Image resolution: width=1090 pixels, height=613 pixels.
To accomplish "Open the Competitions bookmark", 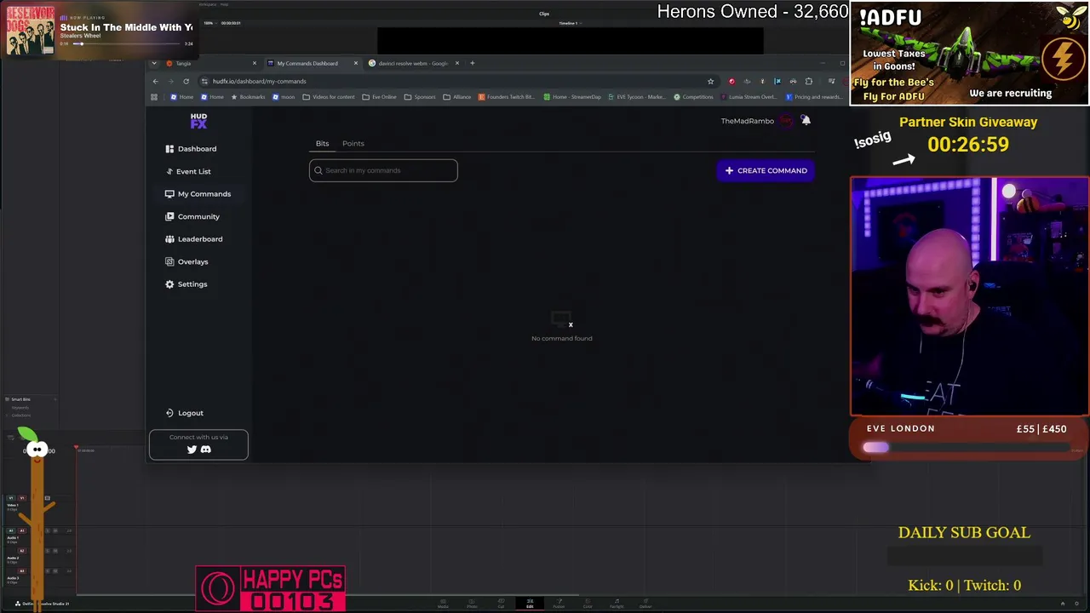I will [x=693, y=97].
